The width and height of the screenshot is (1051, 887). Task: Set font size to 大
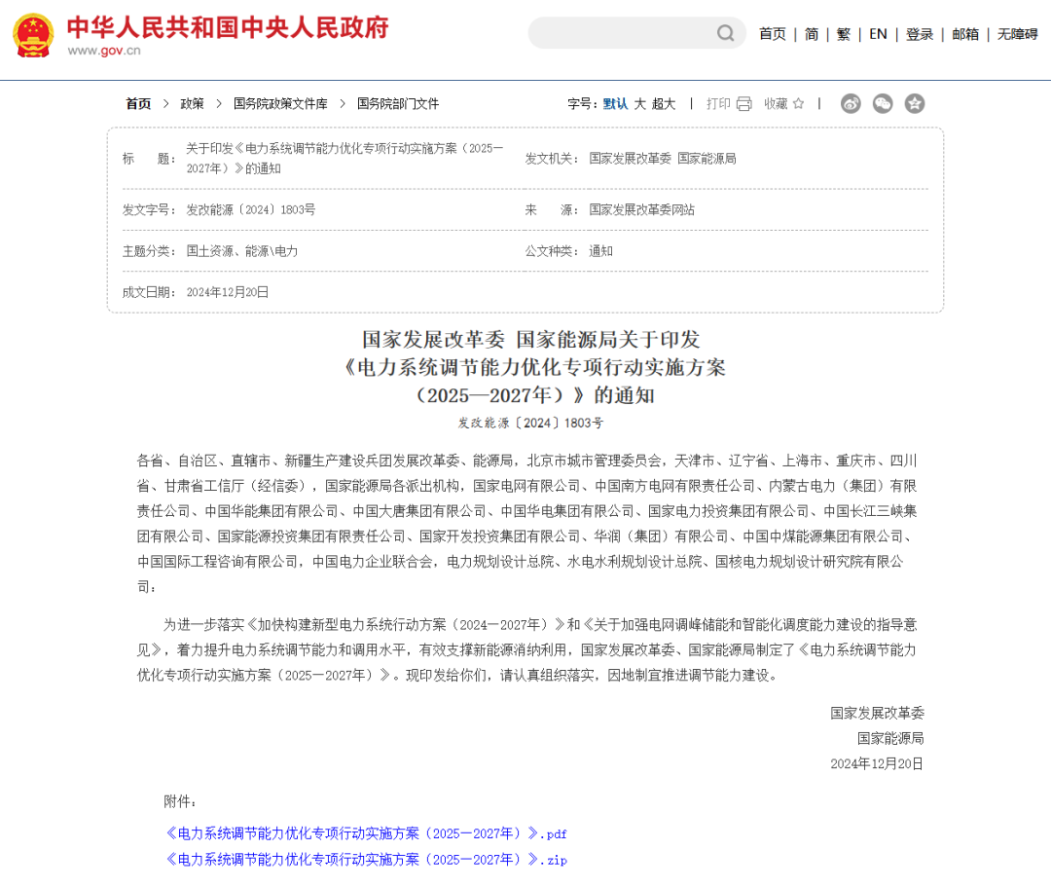[x=640, y=104]
